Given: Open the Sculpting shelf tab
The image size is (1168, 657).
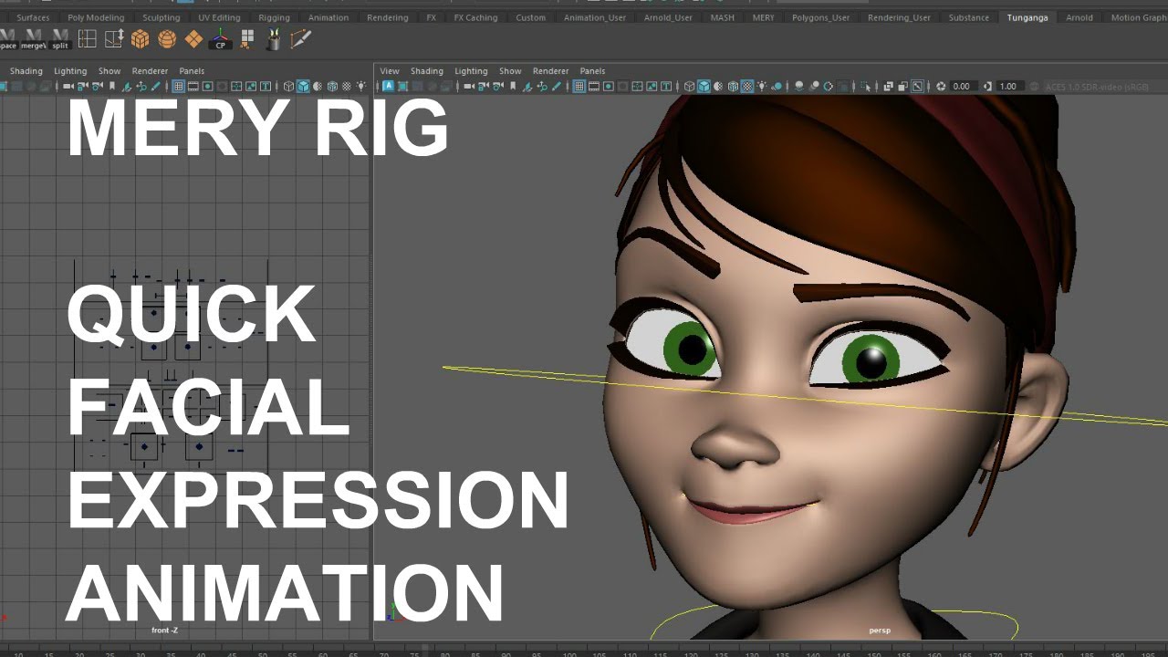Looking at the screenshot, I should 161,17.
